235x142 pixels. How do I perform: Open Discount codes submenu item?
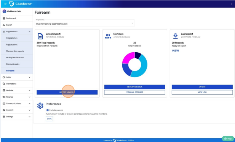click(17, 64)
